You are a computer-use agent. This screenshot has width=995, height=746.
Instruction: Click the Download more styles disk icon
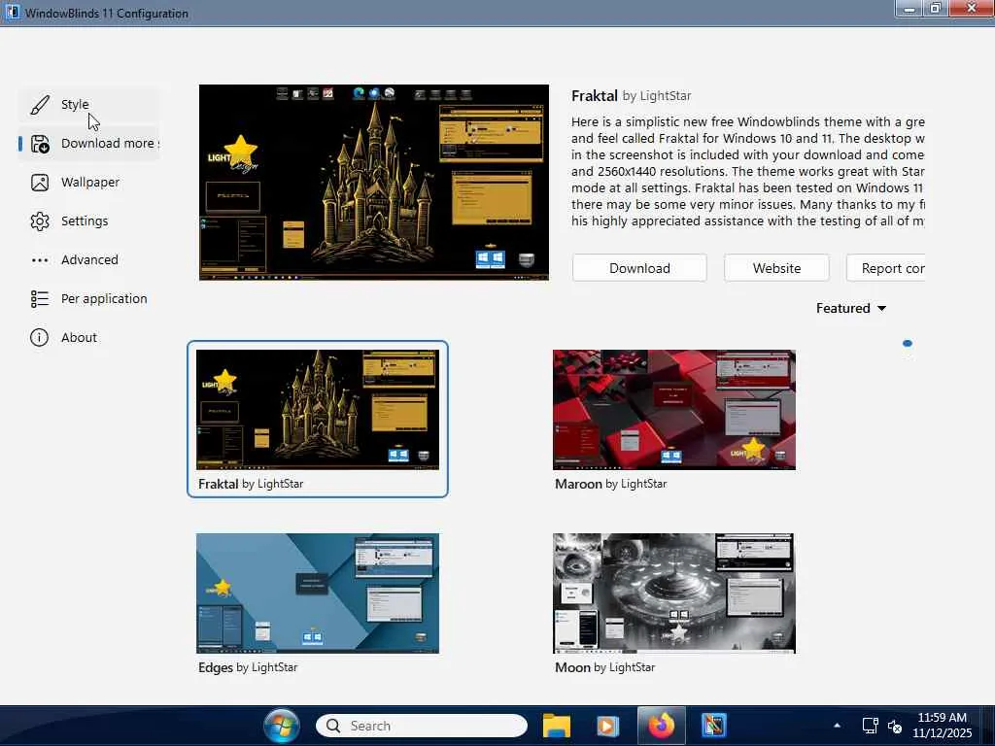point(39,144)
